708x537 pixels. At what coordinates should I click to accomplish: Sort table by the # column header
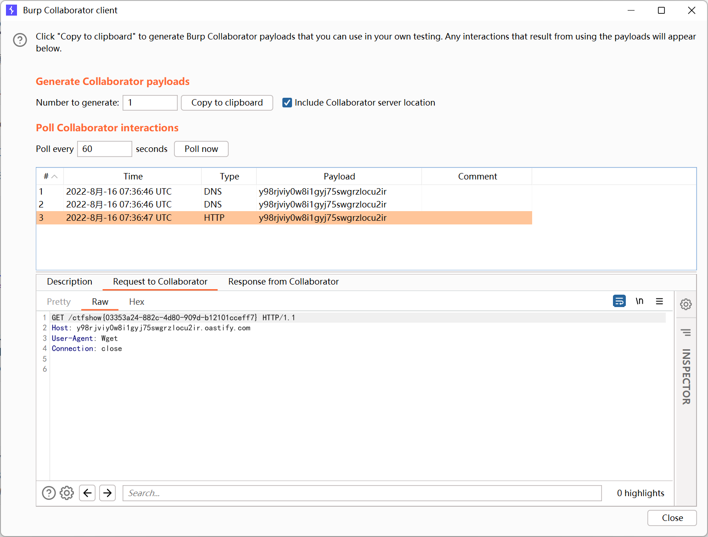[50, 176]
